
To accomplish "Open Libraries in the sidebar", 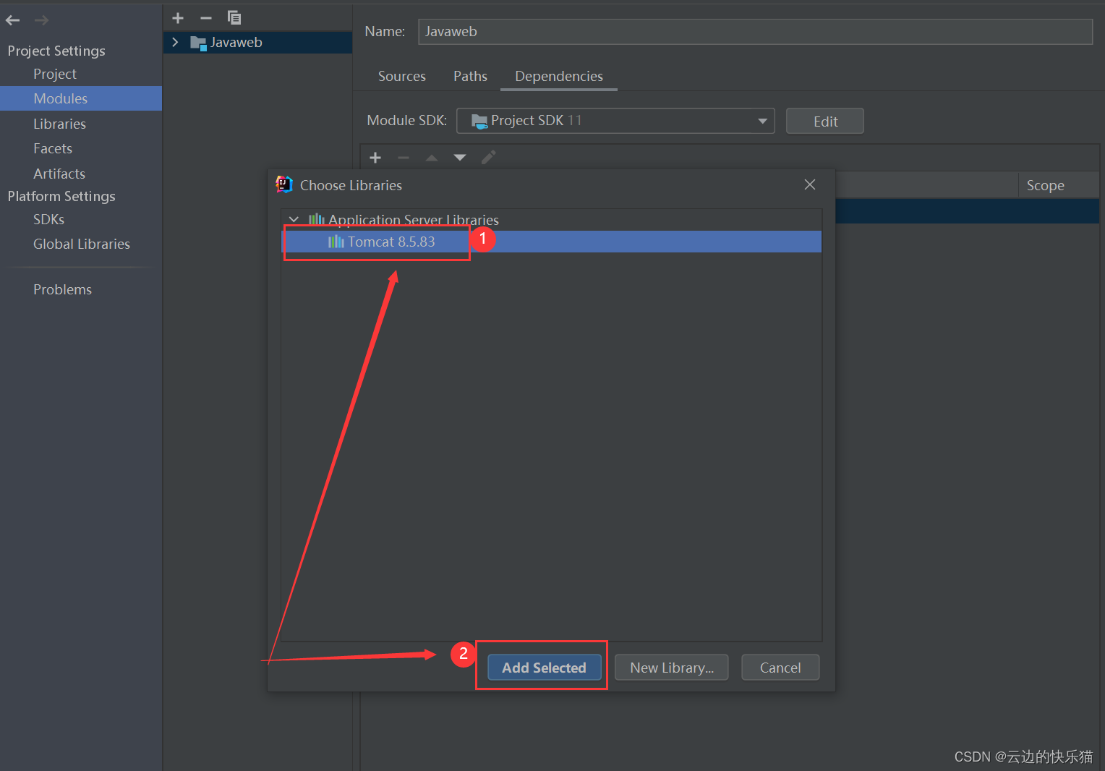I will point(59,124).
